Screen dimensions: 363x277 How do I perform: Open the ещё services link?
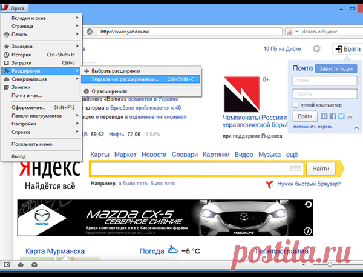tap(292, 155)
